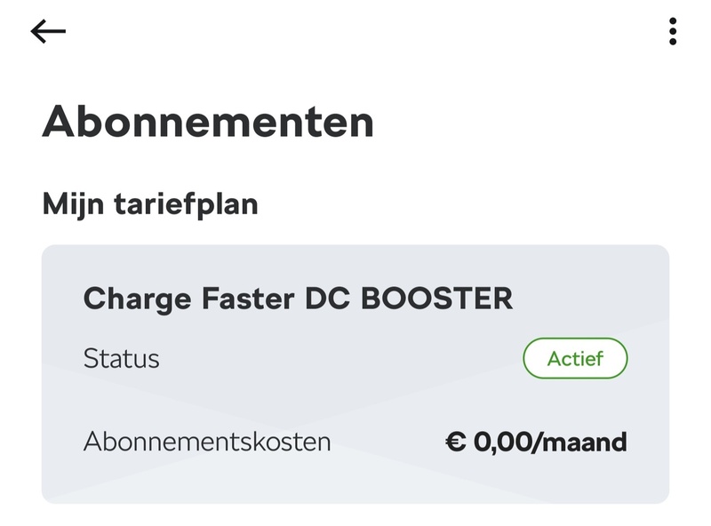
Task: Tap the Abonnementen page title
Action: 208,122
